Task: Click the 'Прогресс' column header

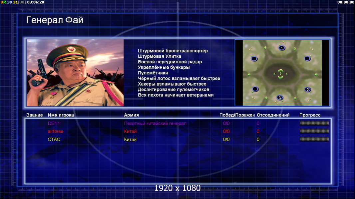Action: 310,115
